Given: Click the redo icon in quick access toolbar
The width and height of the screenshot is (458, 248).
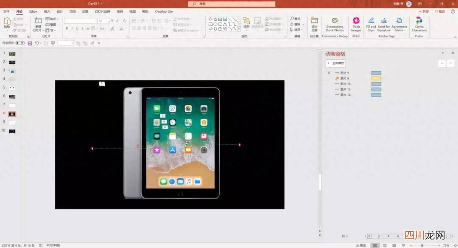Looking at the screenshot, I should (x=46, y=43).
